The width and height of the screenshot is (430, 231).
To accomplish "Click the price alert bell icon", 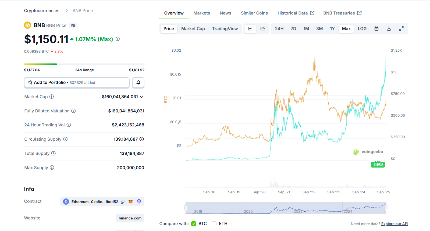I will (138, 83).
